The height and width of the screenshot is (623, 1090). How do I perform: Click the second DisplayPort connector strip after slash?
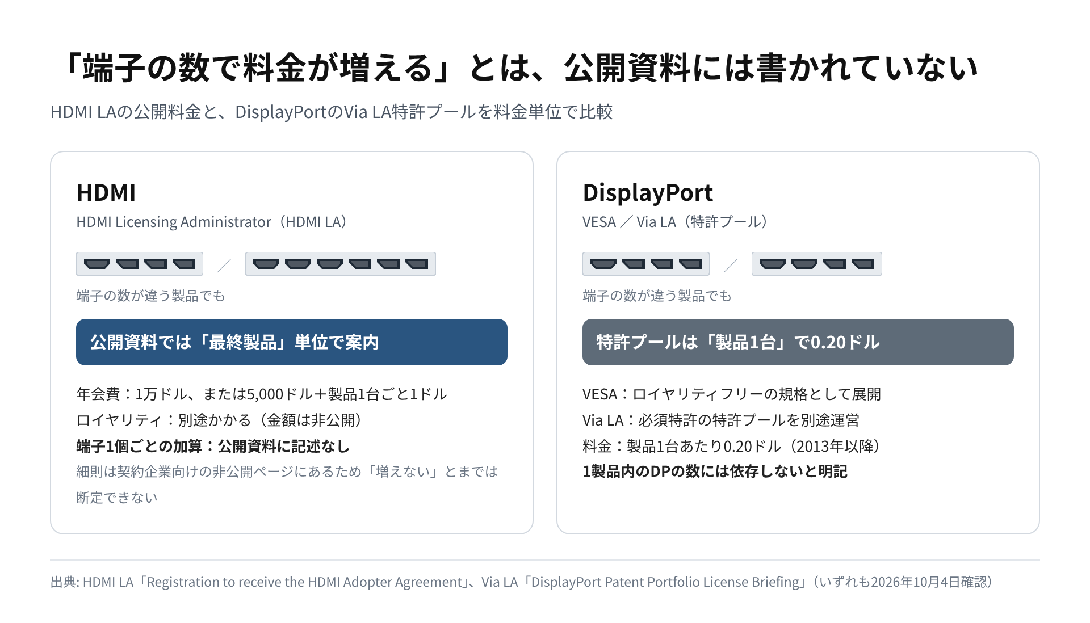point(817,264)
